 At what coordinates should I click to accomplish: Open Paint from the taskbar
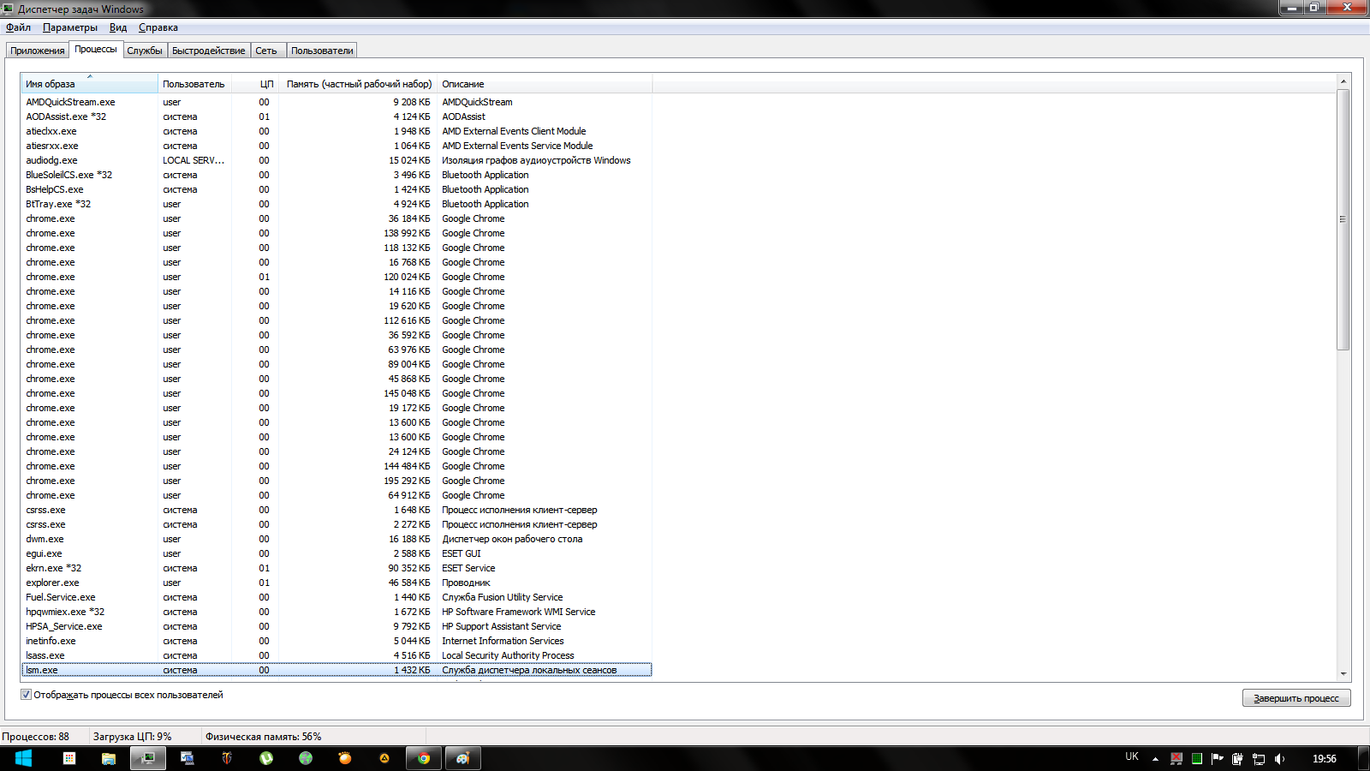[462, 758]
